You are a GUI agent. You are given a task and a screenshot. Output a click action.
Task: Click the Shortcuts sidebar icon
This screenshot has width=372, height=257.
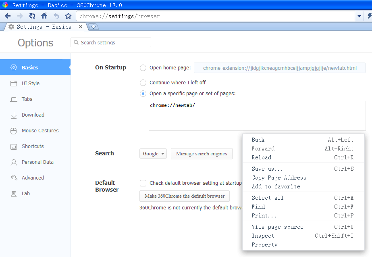click(14, 146)
